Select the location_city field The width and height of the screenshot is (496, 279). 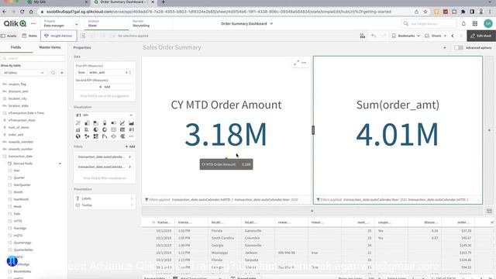pyautogui.click(x=17, y=98)
